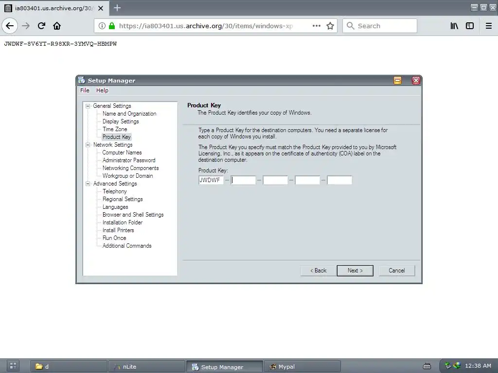
Task: Select Advanced Settings in the tree
Action: pos(115,184)
